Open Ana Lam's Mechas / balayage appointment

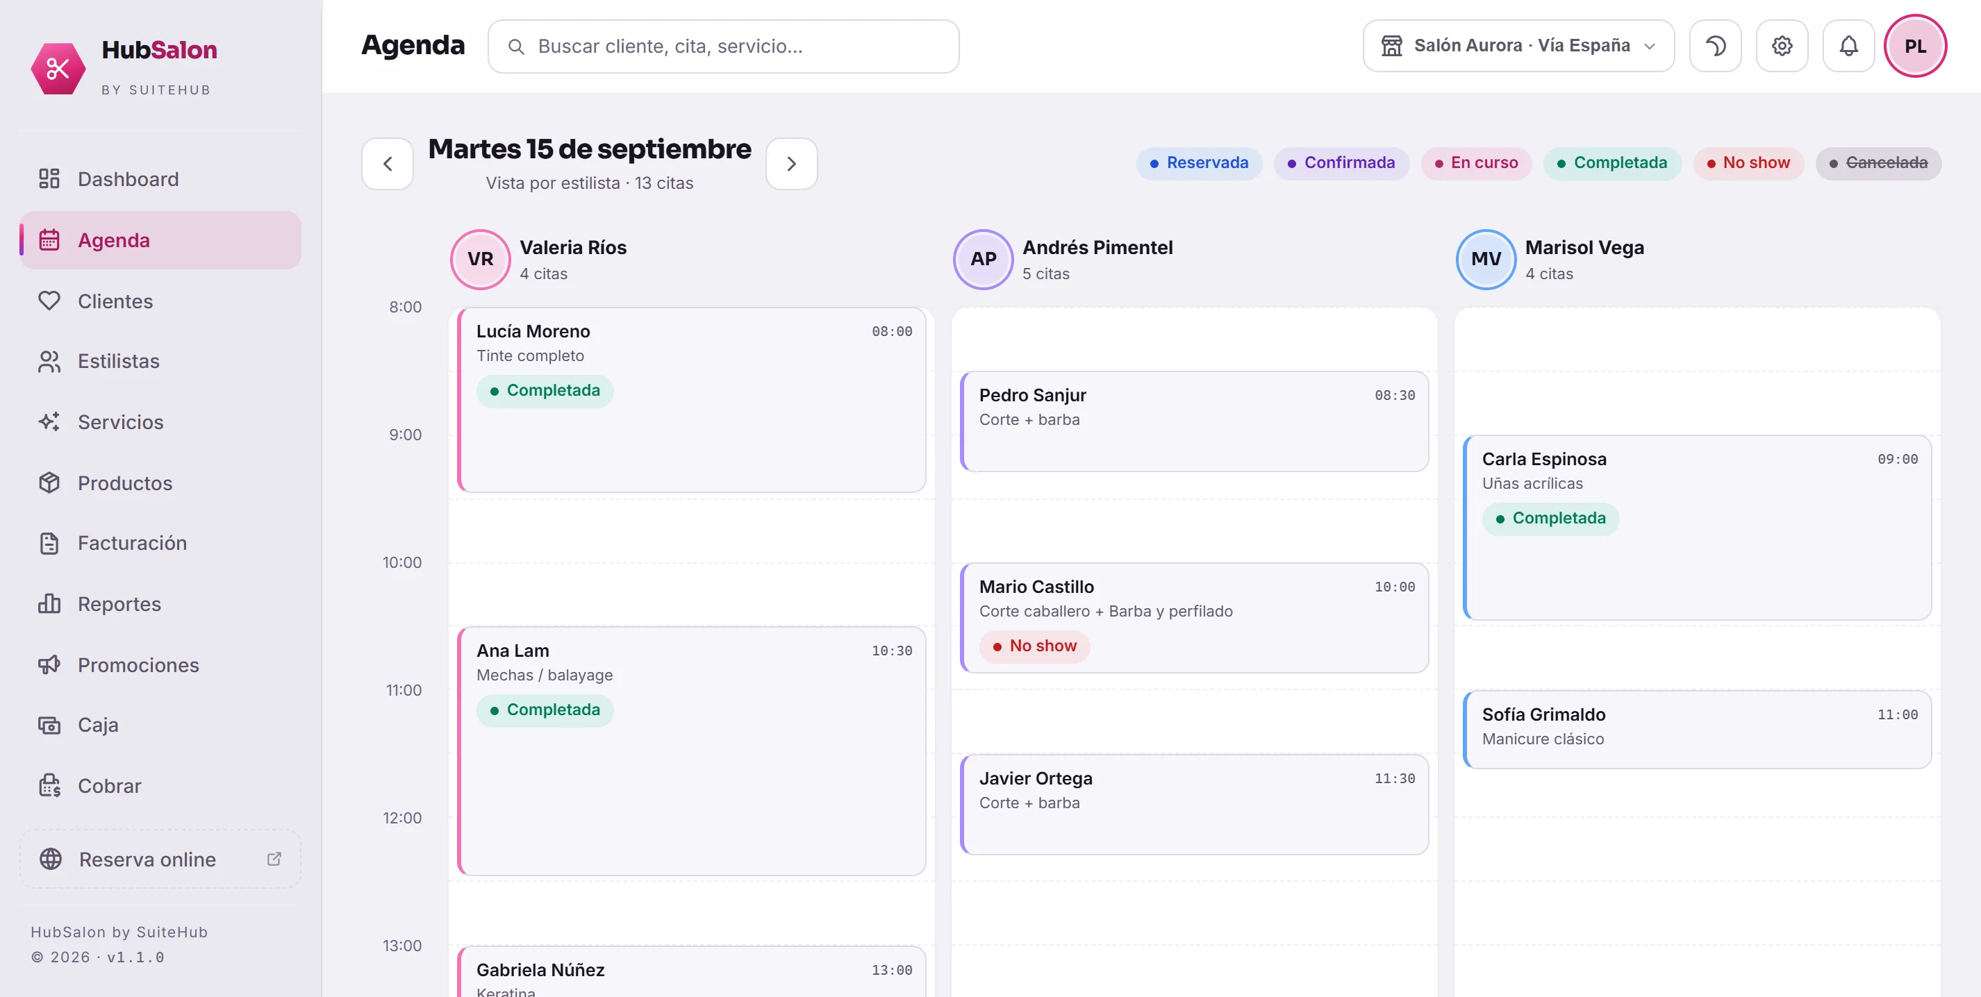click(691, 751)
